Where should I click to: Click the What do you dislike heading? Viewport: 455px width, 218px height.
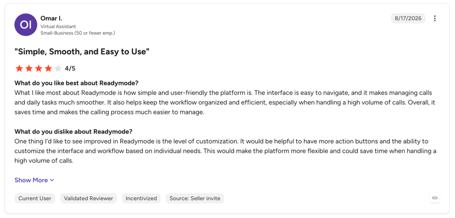(x=73, y=131)
